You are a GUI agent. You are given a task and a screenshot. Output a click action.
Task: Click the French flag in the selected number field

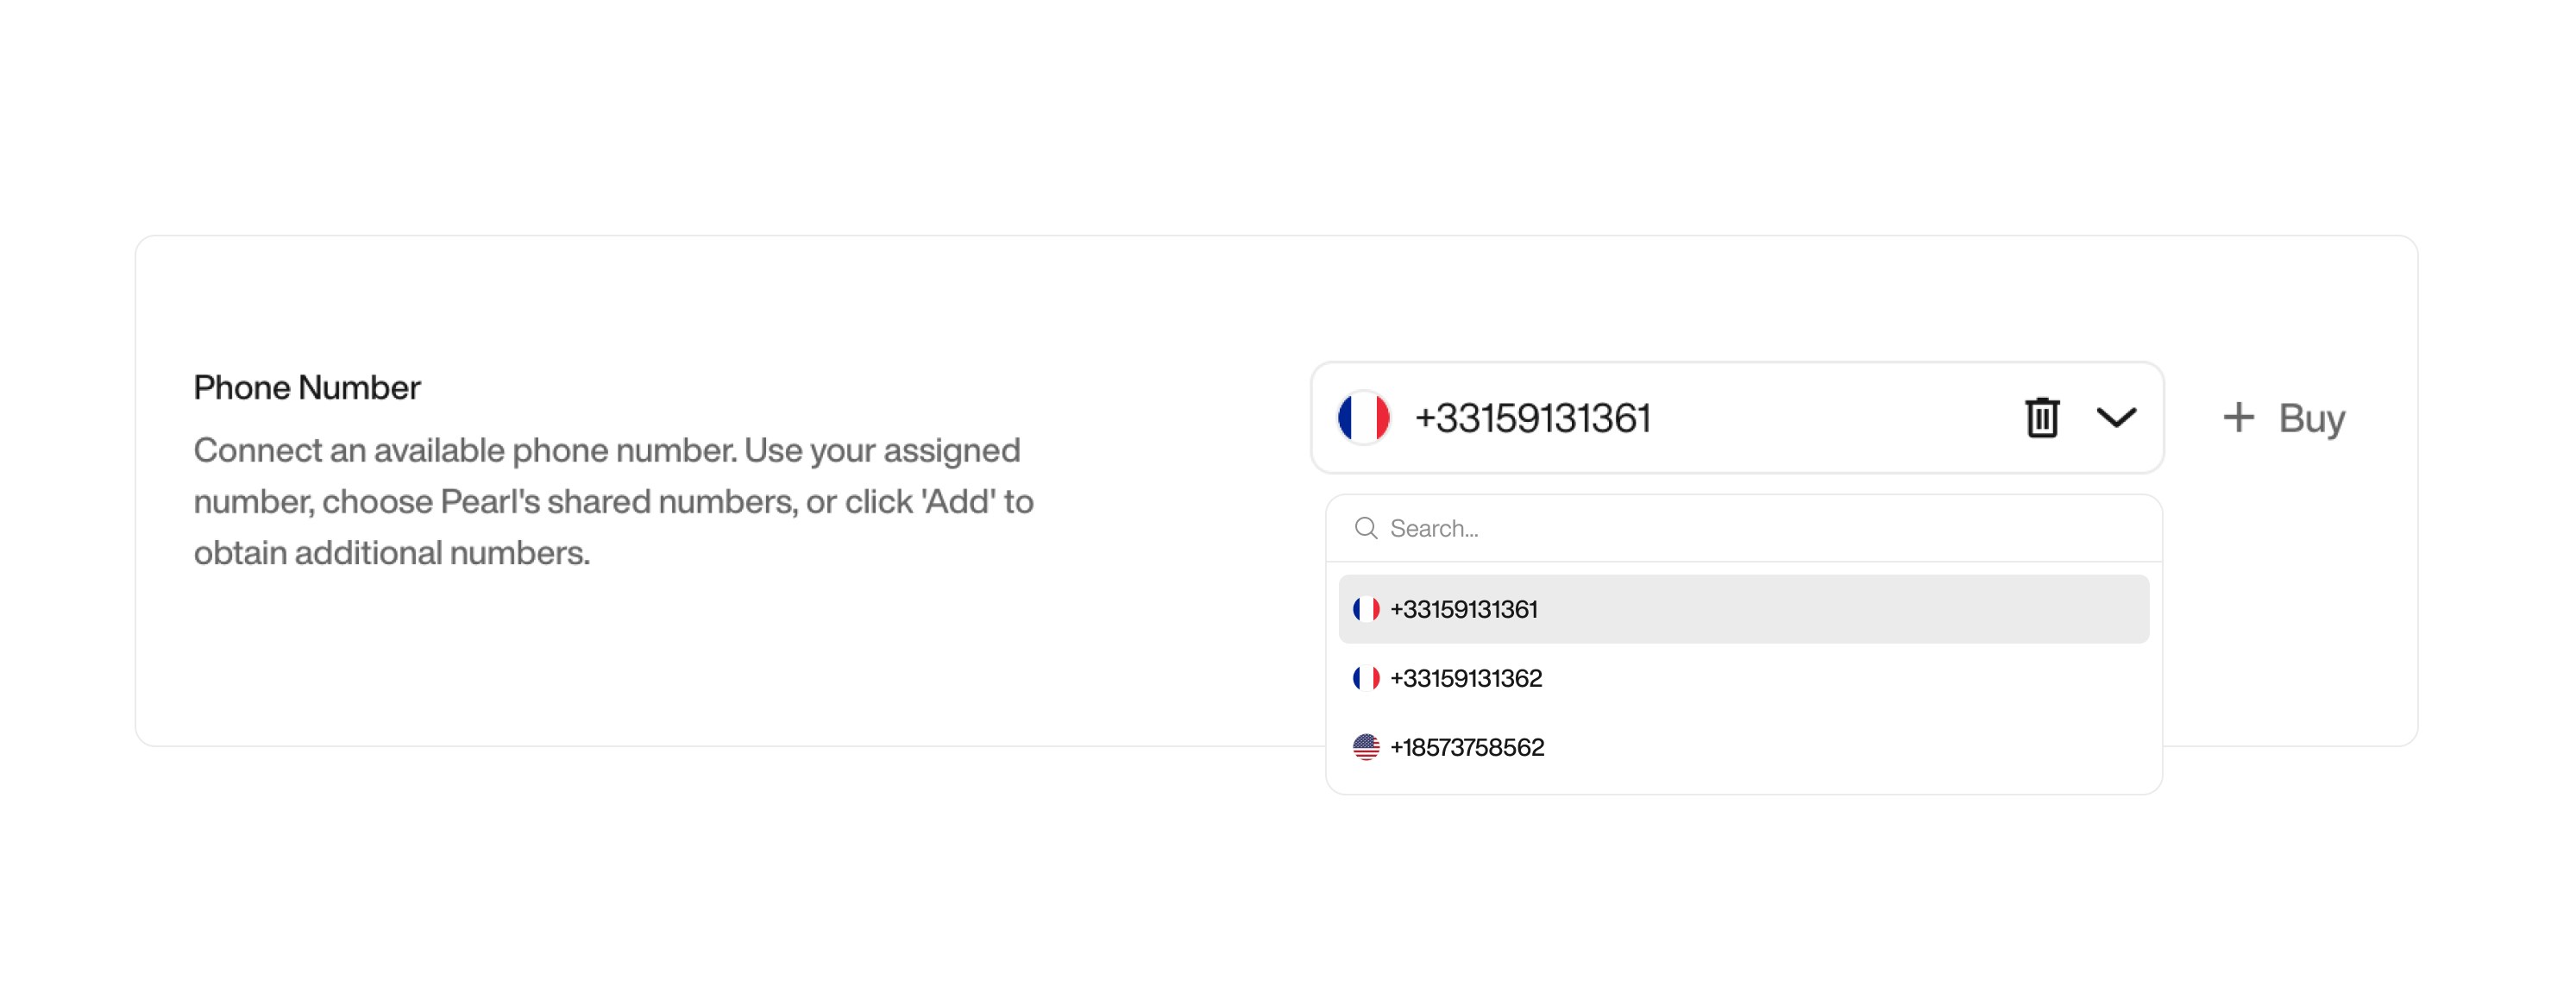click(1364, 418)
